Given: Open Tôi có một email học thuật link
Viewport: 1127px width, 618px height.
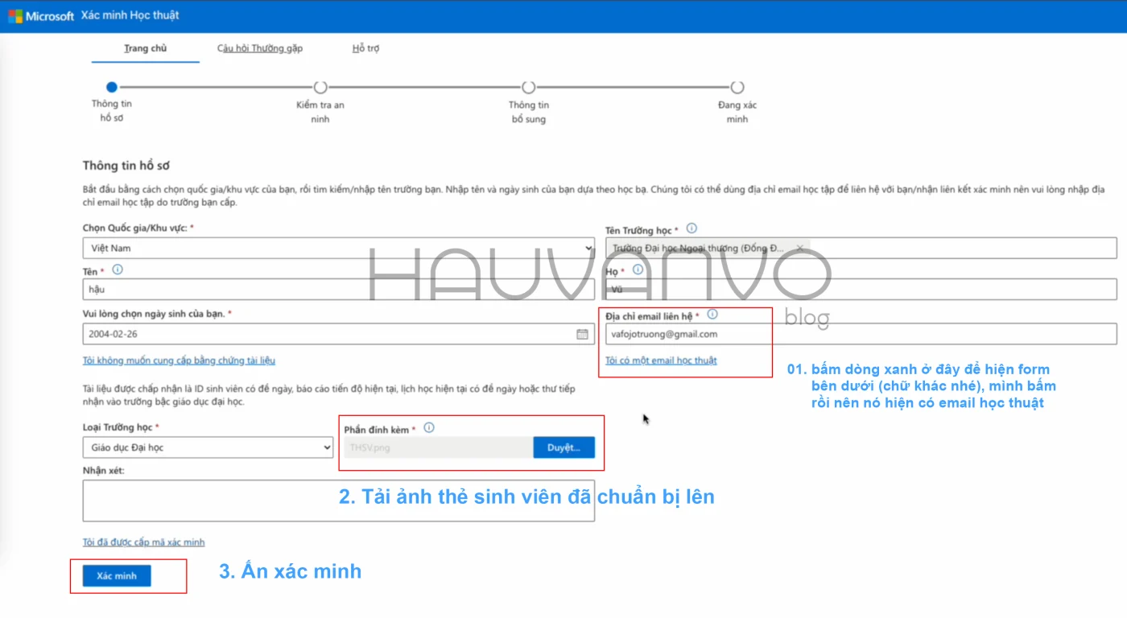Looking at the screenshot, I should click(x=661, y=360).
